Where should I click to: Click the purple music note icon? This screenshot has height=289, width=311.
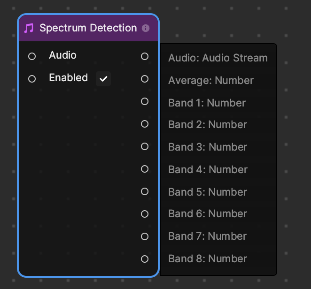(x=29, y=28)
